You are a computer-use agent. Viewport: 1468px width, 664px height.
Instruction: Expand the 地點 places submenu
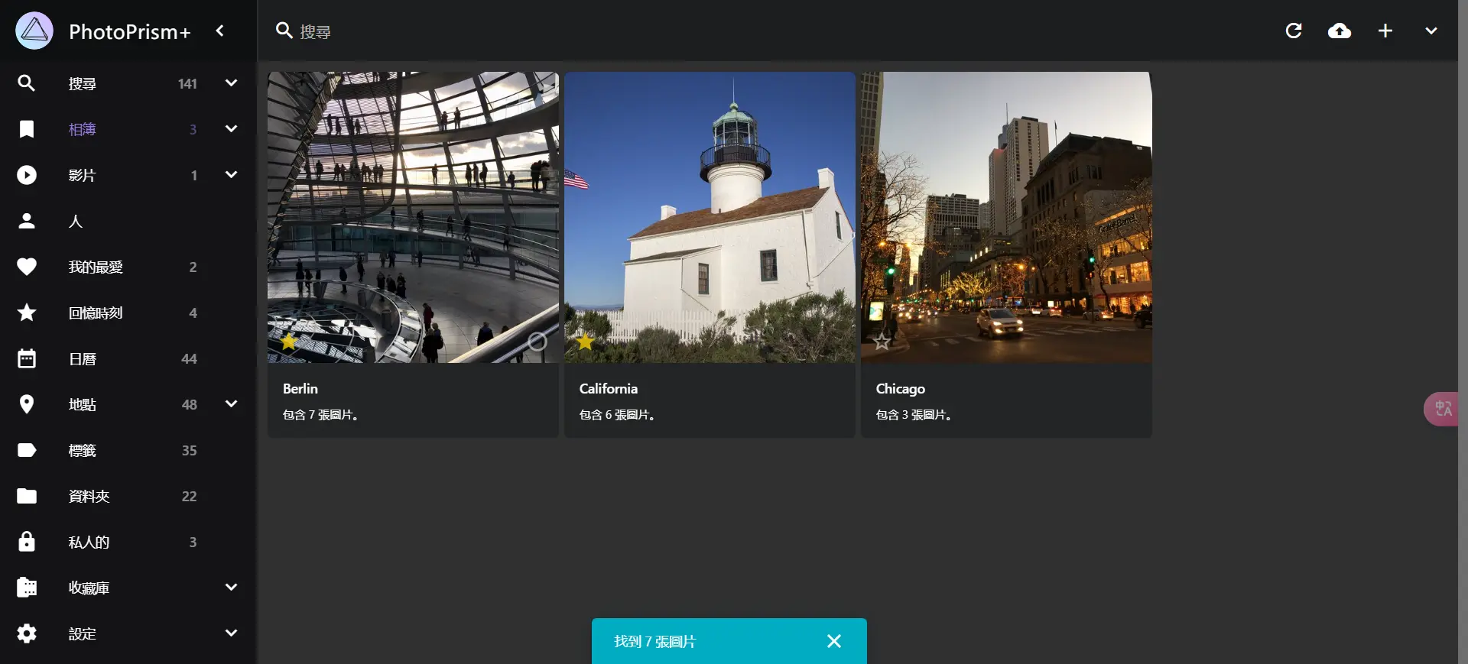point(231,404)
